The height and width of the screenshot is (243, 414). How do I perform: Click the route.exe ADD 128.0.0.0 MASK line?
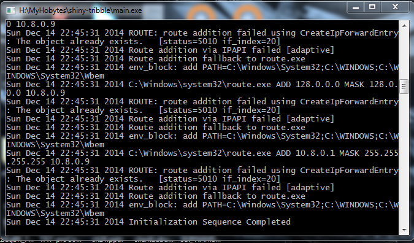click(202, 85)
